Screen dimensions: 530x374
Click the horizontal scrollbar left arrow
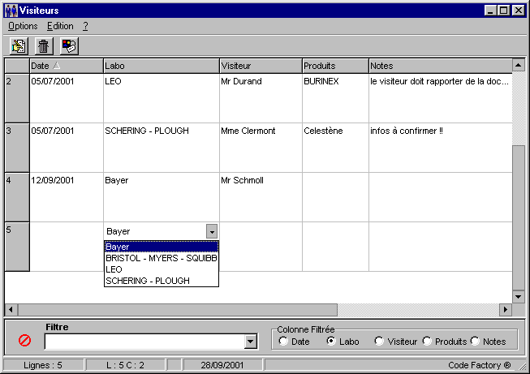coord(11,309)
